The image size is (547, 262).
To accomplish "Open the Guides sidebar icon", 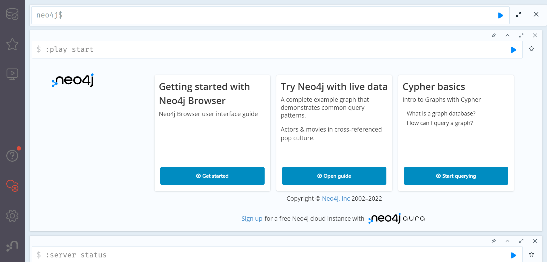I will [12, 74].
